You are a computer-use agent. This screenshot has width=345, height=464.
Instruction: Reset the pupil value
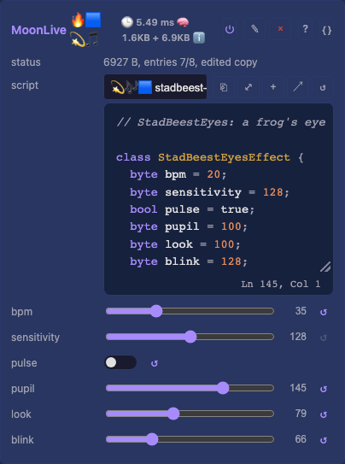(324, 389)
